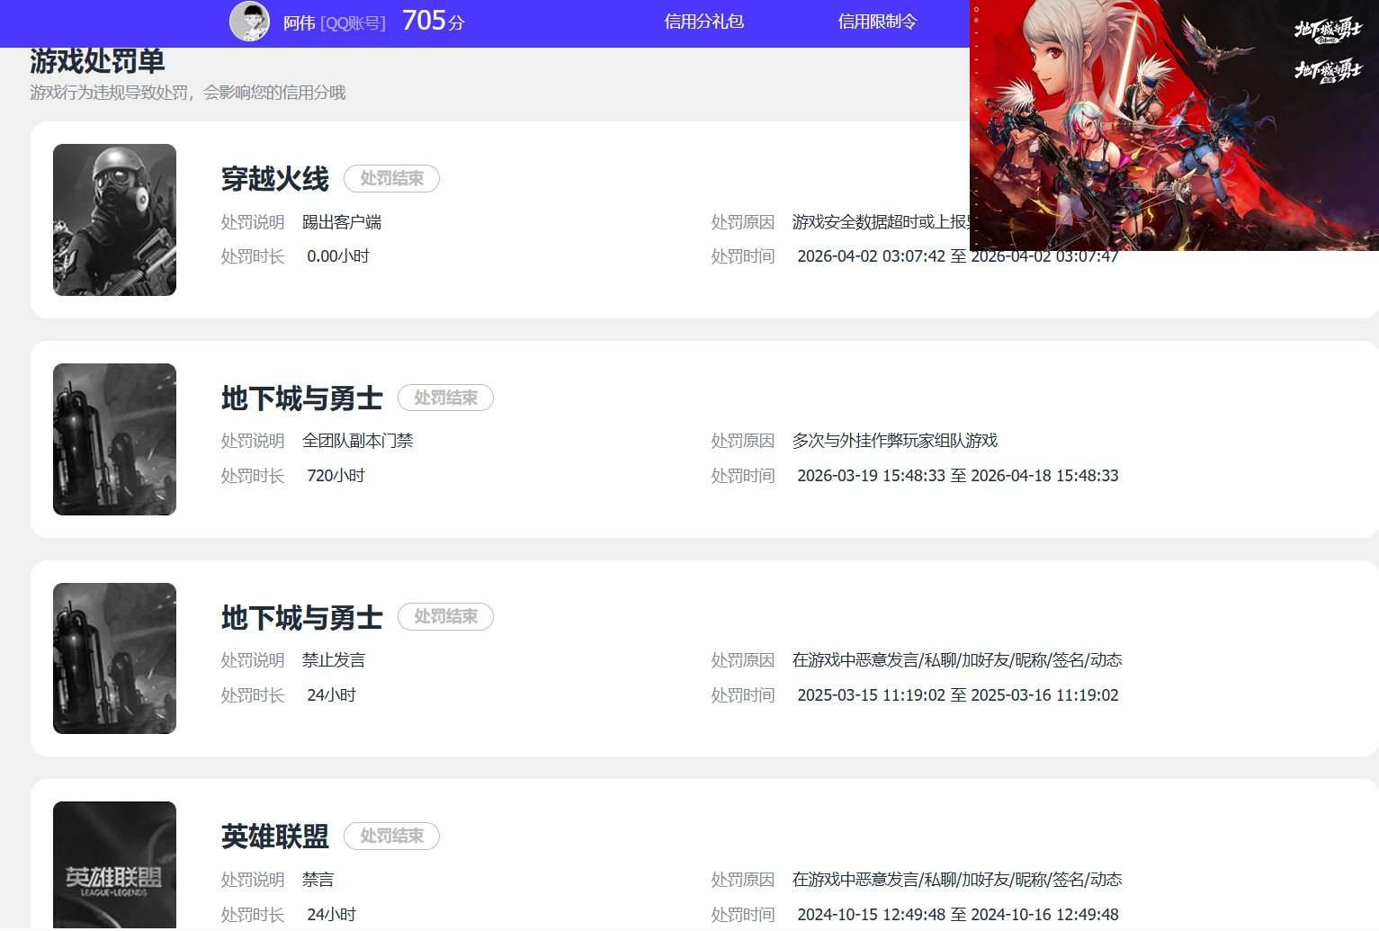Open the 英雄联盟 game thumbnail
1379x931 pixels.
114,865
